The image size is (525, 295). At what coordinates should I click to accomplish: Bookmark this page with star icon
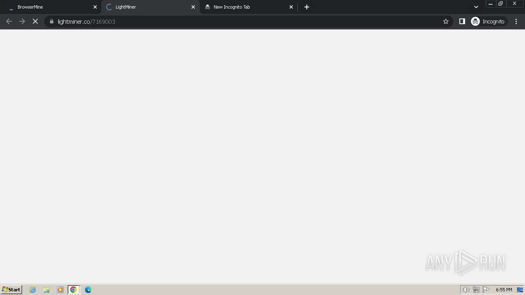446,21
